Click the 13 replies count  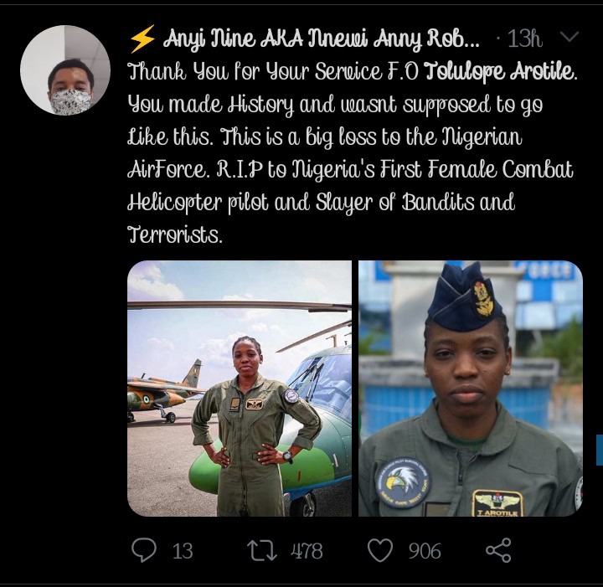point(183,551)
